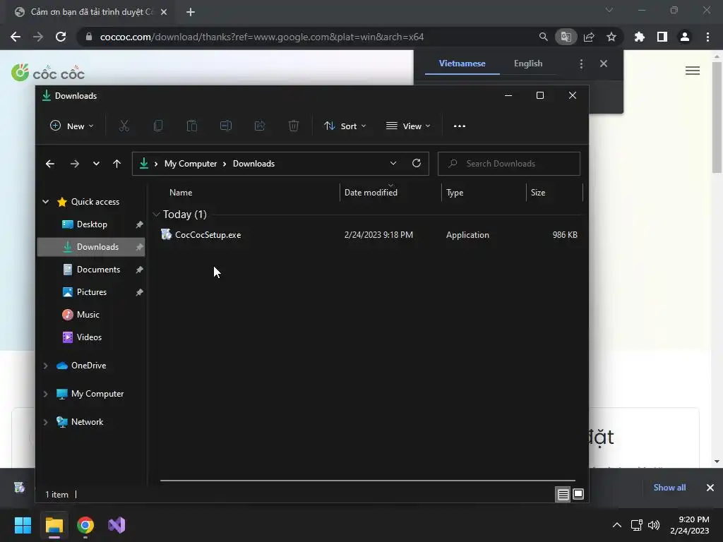Close the translate popup
The image size is (723, 542).
604,64
